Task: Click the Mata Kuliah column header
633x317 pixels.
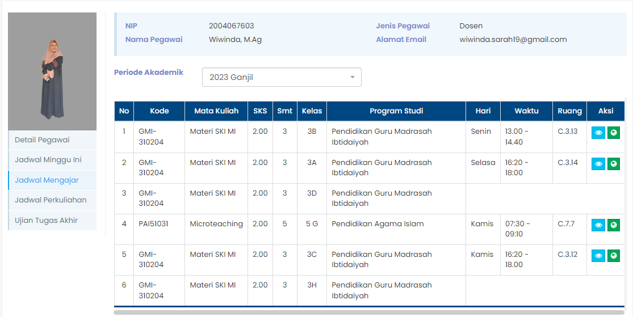Action: click(216, 111)
